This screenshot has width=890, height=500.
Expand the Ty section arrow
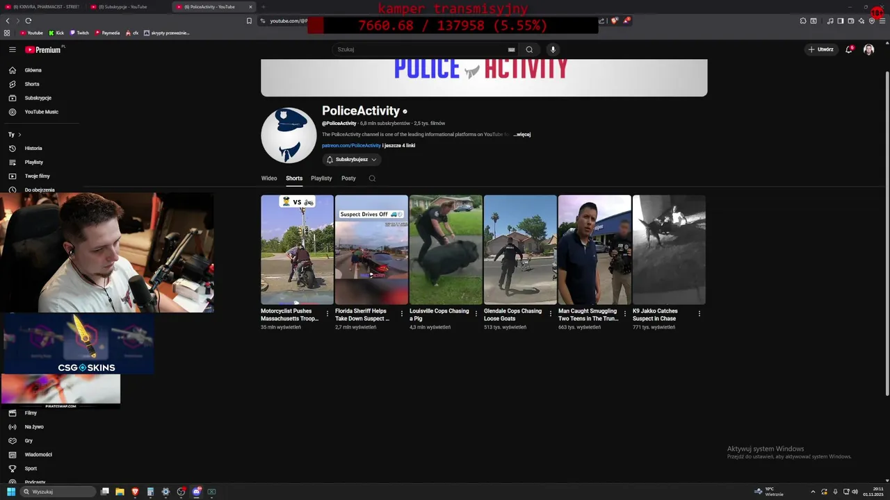click(19, 135)
